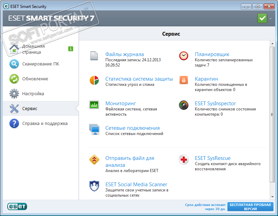Click the ESET SysRescue red cross icon
Image resolution: width=278 pixels, height=216 pixels.
[x=184, y=160]
